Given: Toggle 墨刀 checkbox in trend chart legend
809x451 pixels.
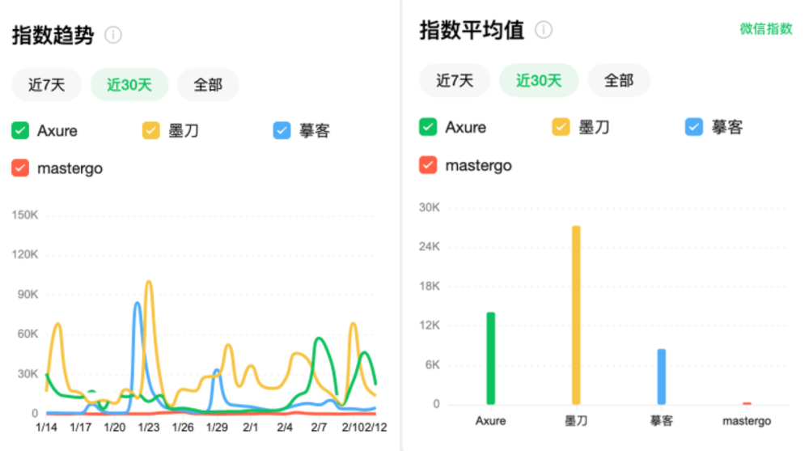Looking at the screenshot, I should [151, 130].
